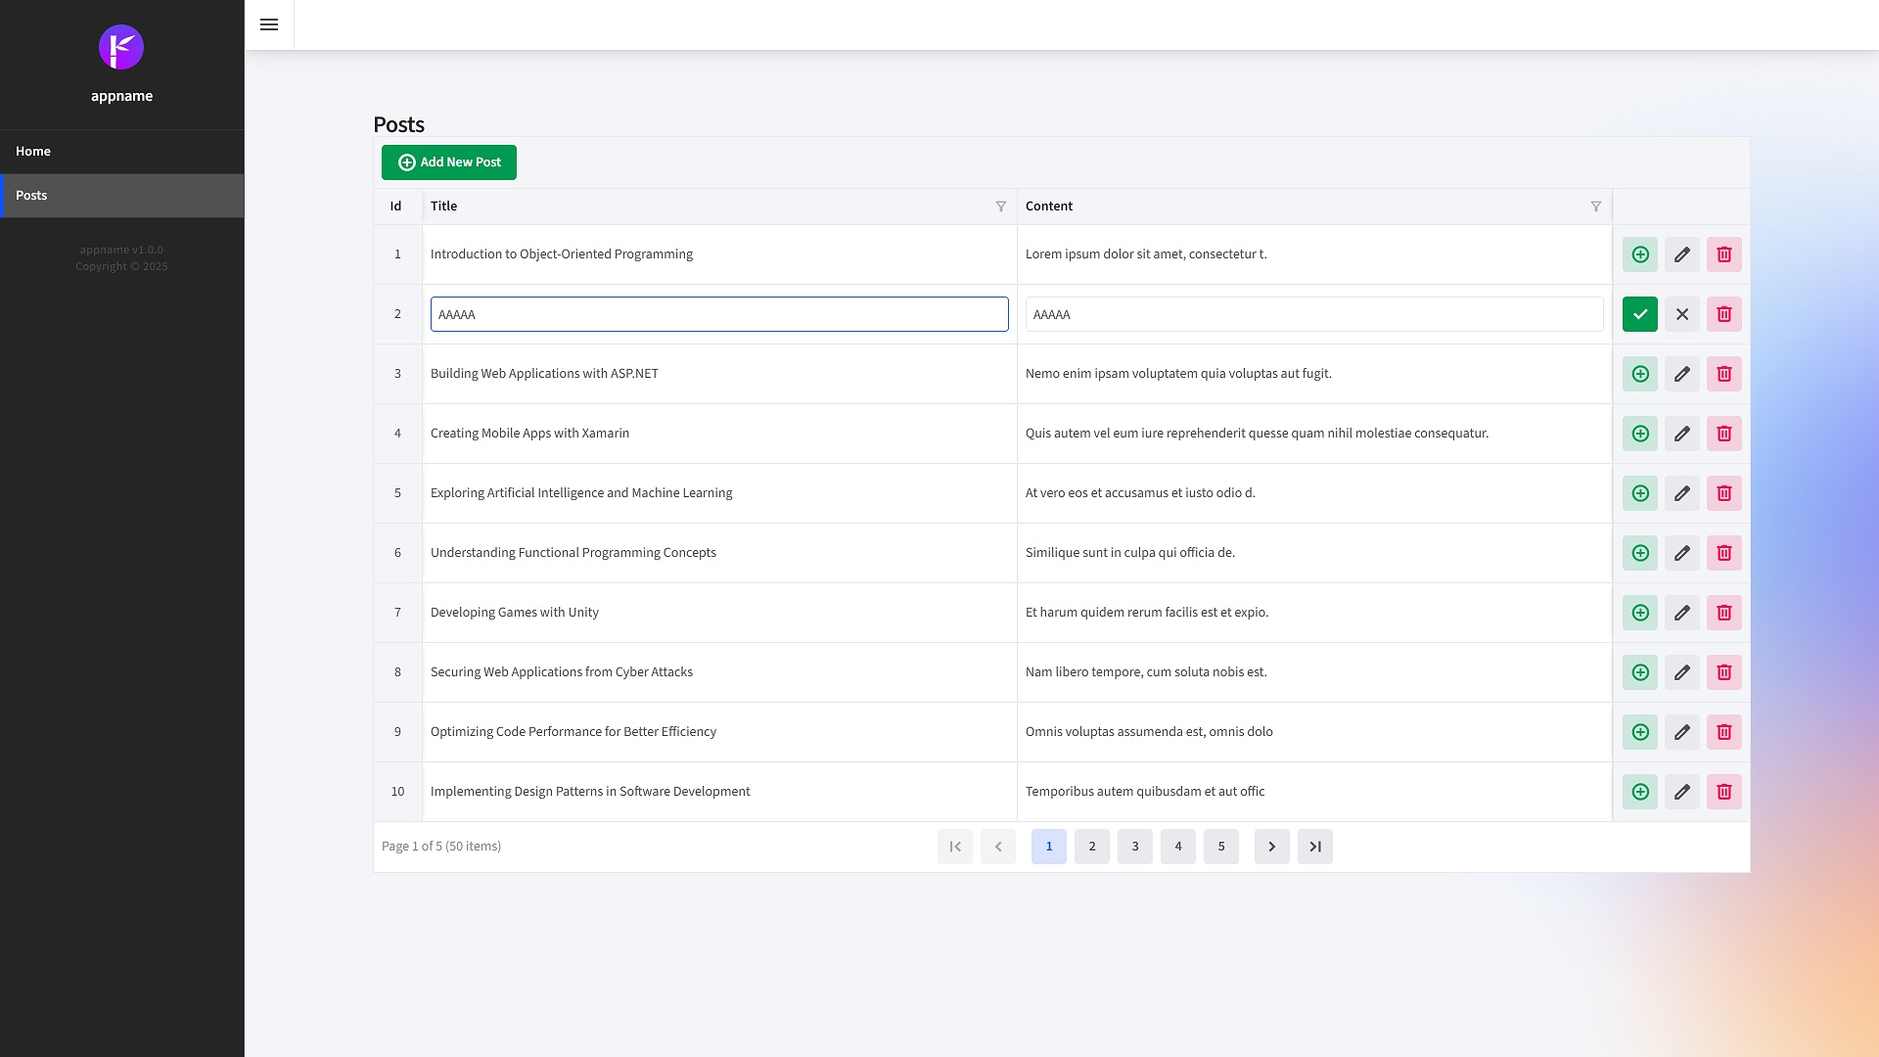This screenshot has height=1057, width=1879.
Task: Go to page 3
Action: [1135, 847]
